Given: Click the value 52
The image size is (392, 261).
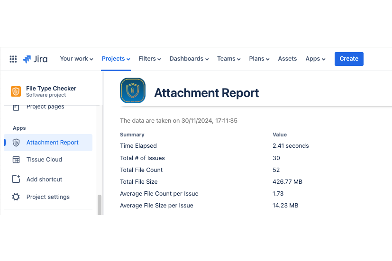Looking at the screenshot, I should (276, 170).
